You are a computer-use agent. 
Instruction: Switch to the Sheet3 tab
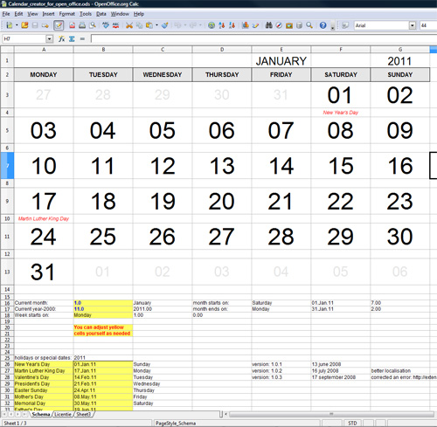[84, 414]
